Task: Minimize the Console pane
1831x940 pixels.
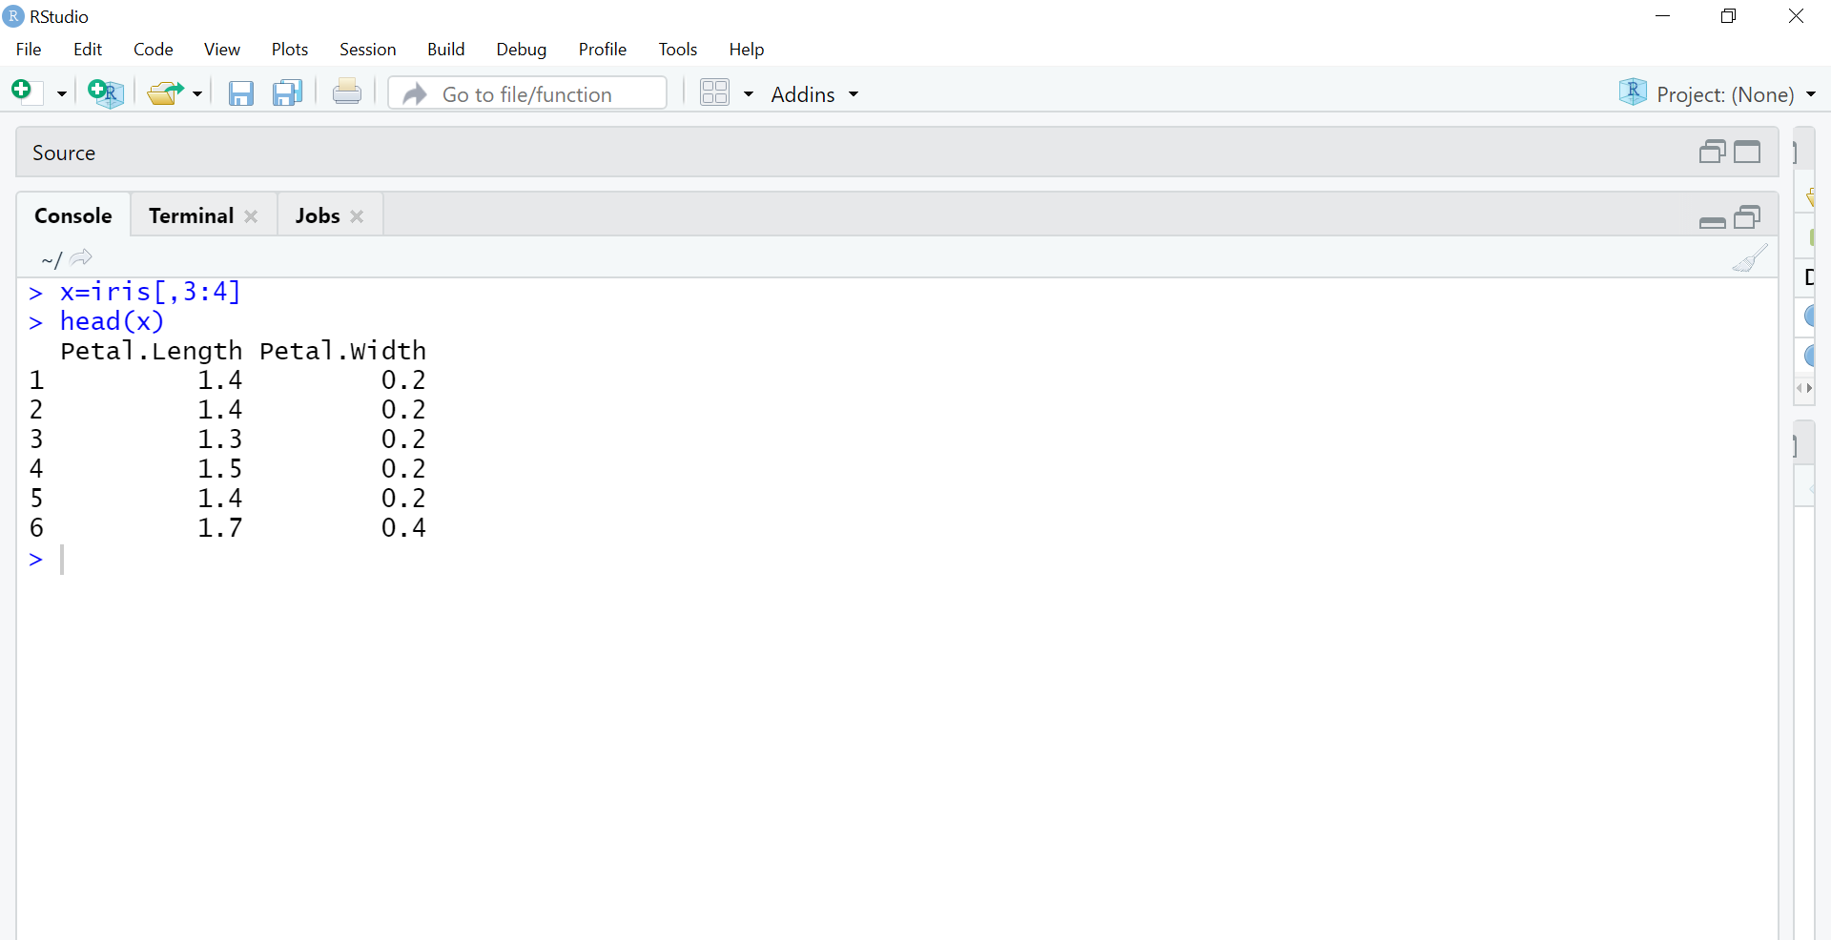Action: point(1713,222)
